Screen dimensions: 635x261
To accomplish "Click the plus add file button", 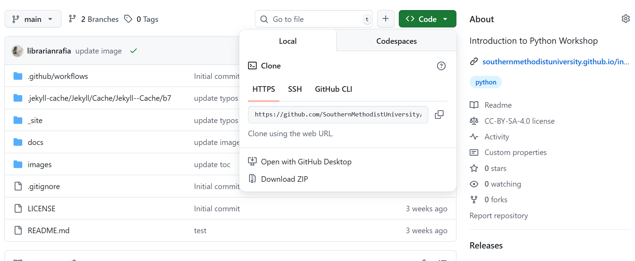I will point(386,19).
